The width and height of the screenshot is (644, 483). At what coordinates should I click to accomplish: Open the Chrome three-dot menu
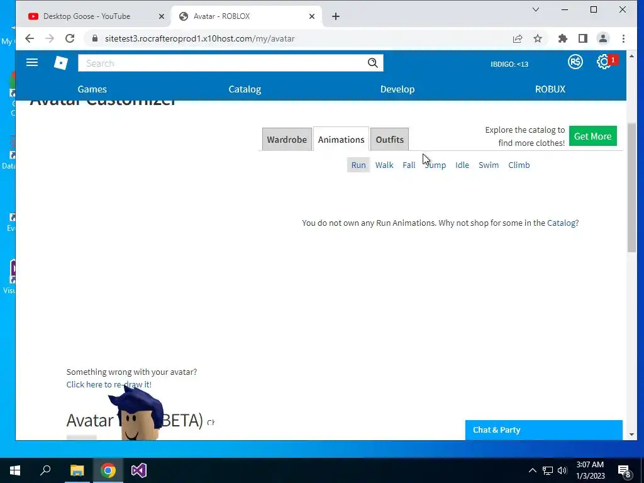tap(623, 38)
